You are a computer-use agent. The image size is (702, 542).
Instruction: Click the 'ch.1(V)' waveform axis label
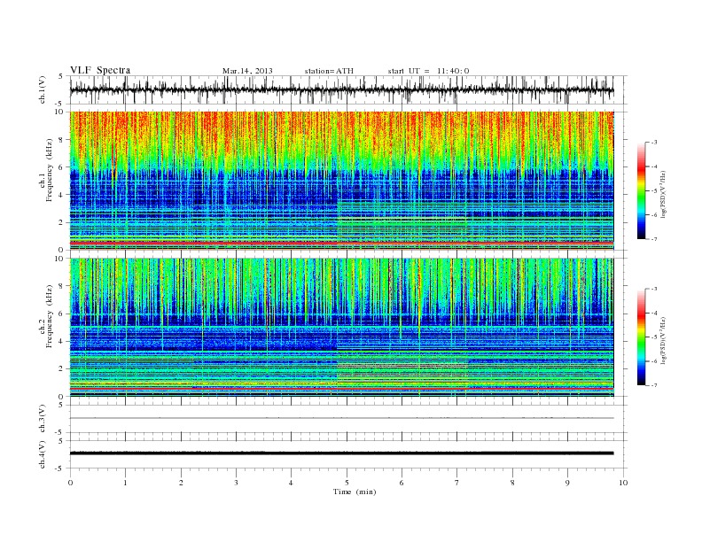[43, 89]
